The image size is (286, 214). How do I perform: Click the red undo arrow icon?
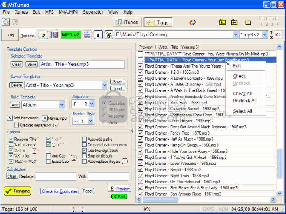pyautogui.click(x=278, y=34)
